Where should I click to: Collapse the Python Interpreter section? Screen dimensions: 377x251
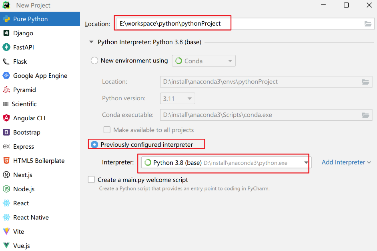[91, 42]
